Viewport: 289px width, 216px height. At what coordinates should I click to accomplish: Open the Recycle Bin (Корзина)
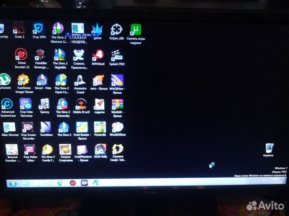[x=269, y=148]
